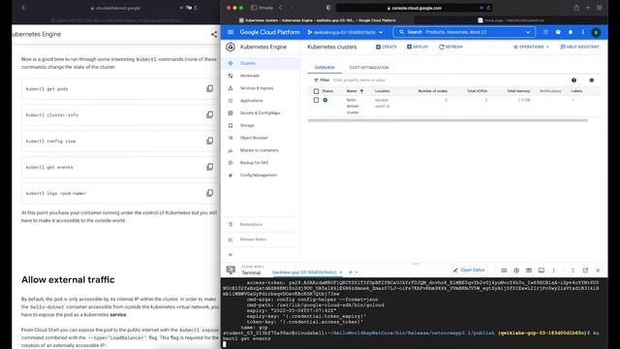Open the Notifications bell
The width and height of the screenshot is (620, 349).
[x=571, y=32]
